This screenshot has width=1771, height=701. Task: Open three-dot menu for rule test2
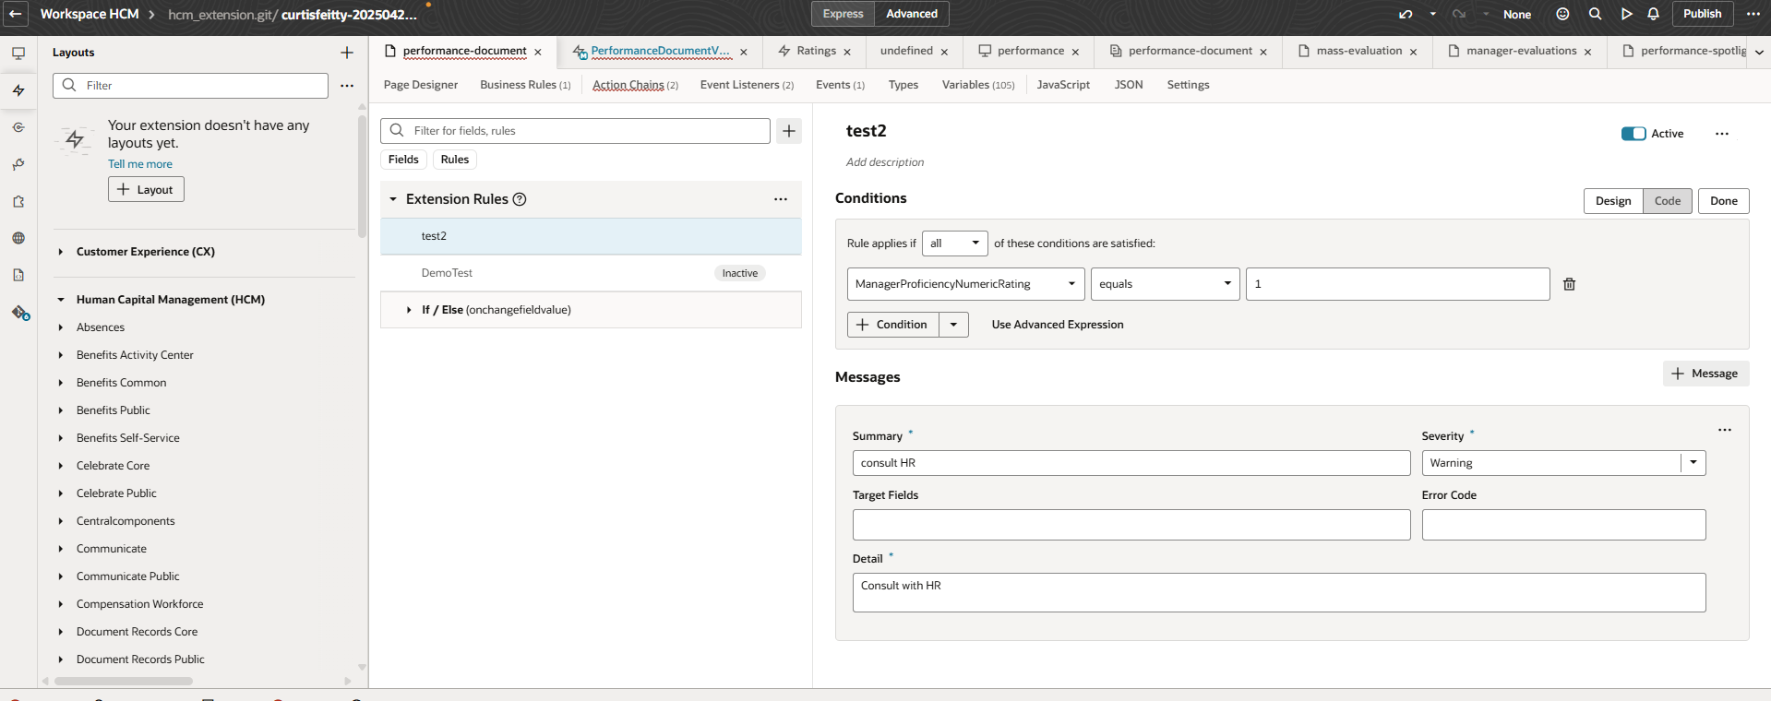click(1722, 134)
